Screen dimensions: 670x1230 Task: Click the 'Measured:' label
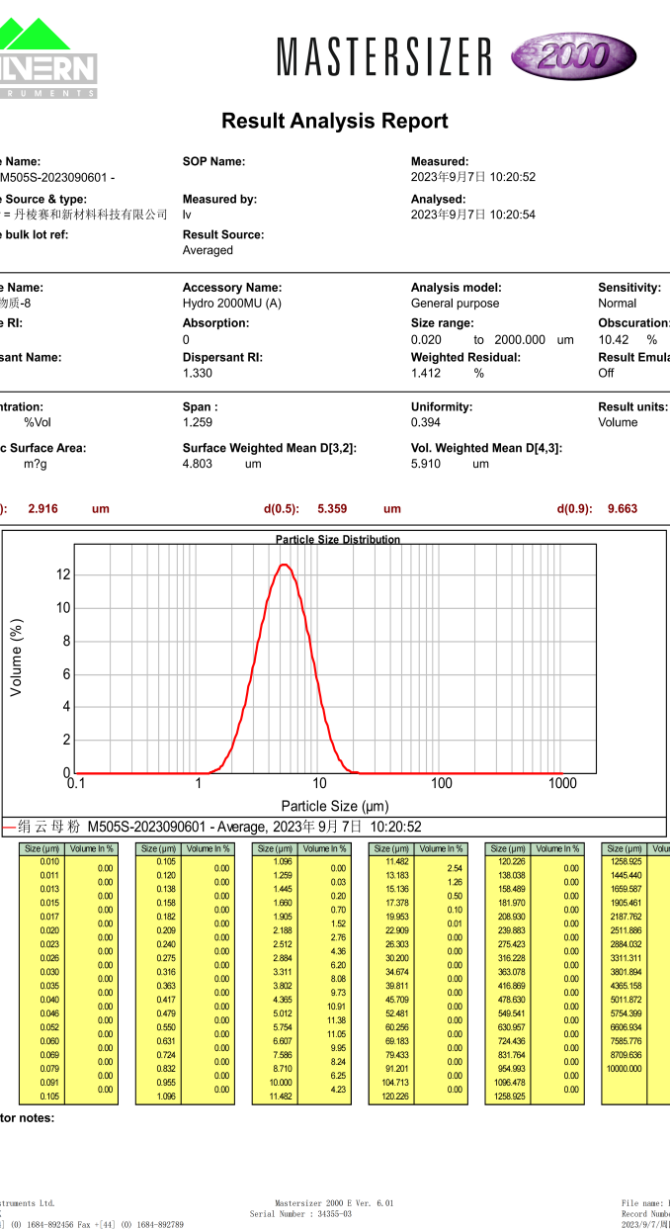click(440, 161)
